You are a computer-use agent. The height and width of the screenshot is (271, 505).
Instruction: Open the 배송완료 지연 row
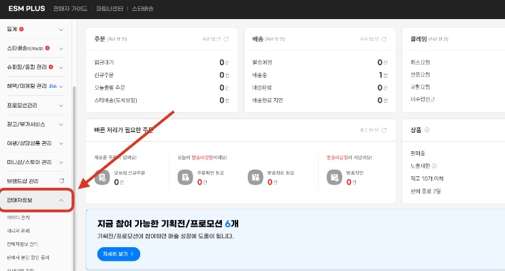[x=320, y=100]
